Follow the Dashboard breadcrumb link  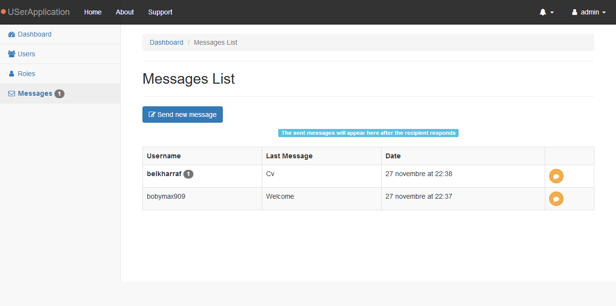[x=167, y=42]
